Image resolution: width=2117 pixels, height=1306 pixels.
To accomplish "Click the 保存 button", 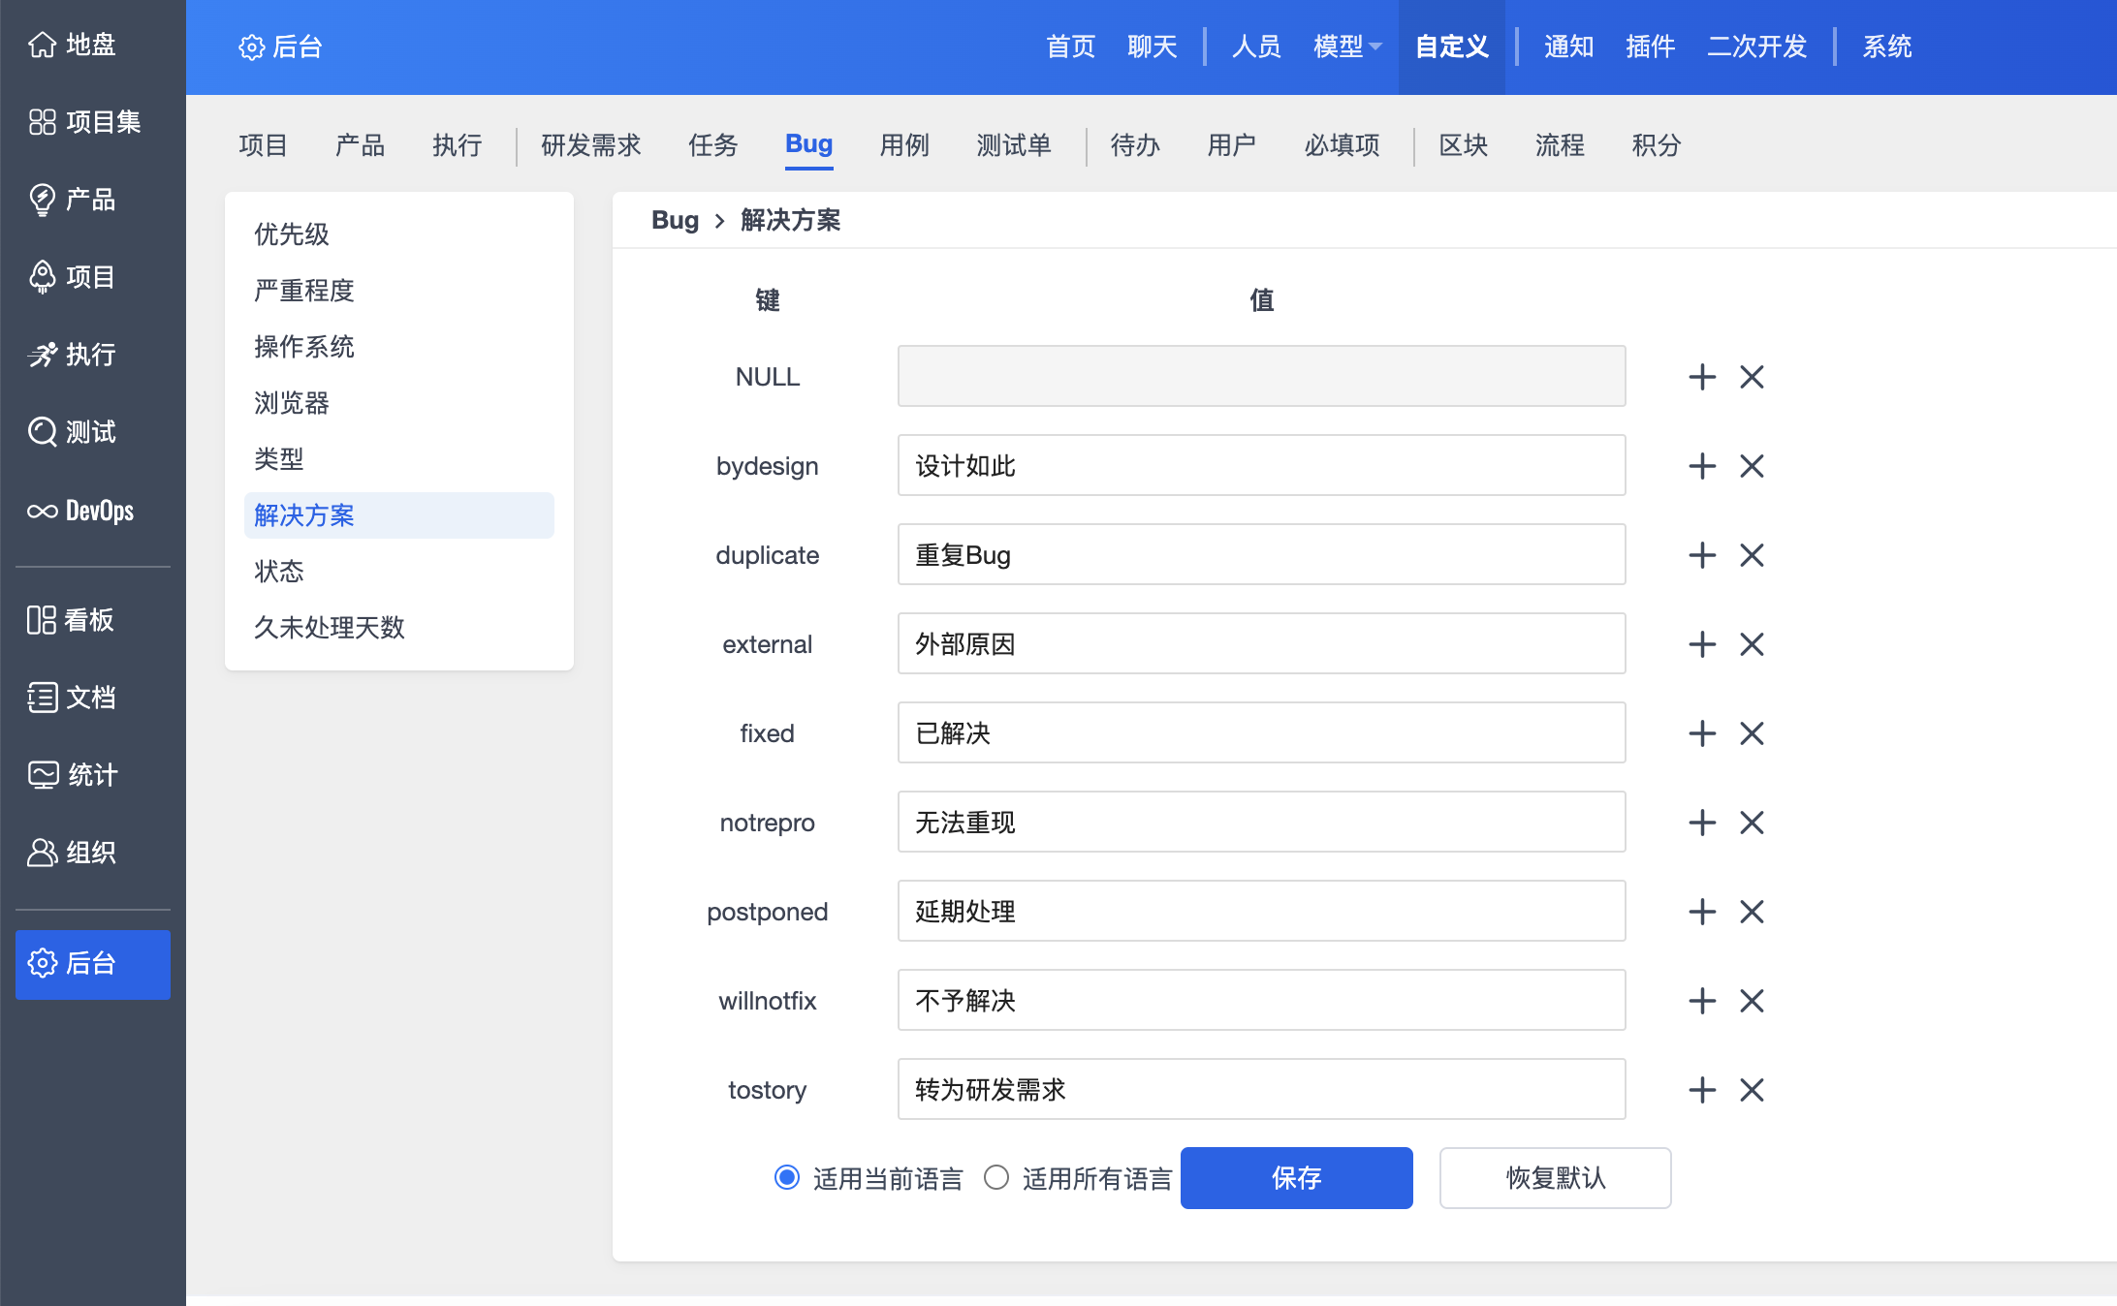I will [x=1296, y=1178].
